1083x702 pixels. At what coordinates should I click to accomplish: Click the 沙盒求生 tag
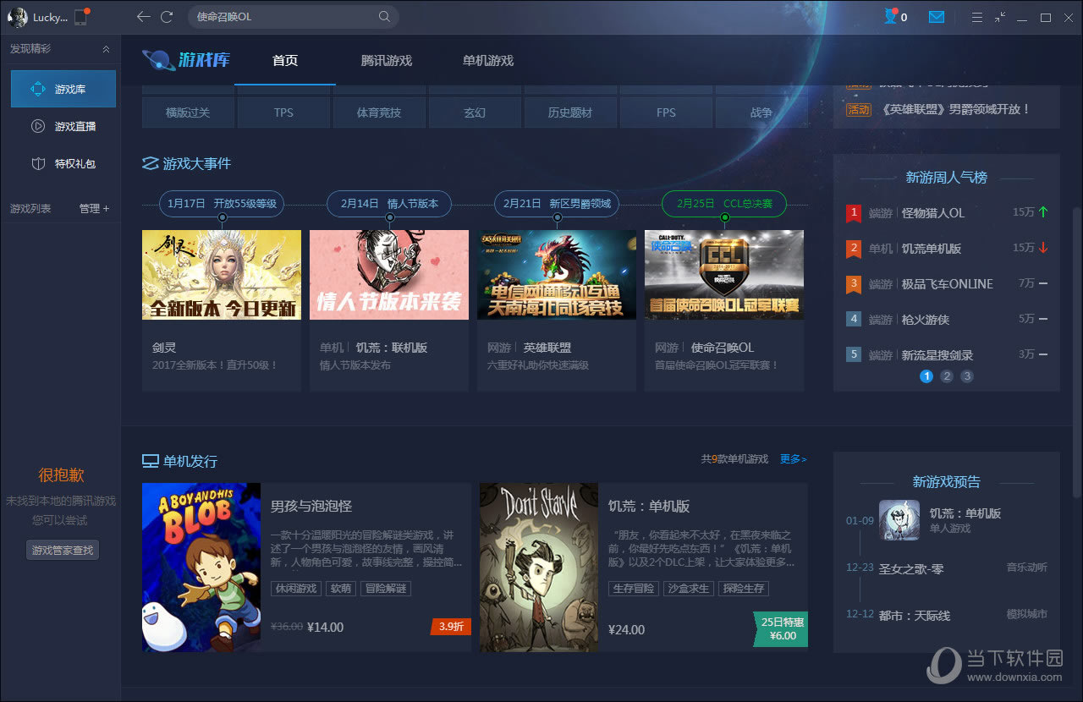(689, 589)
